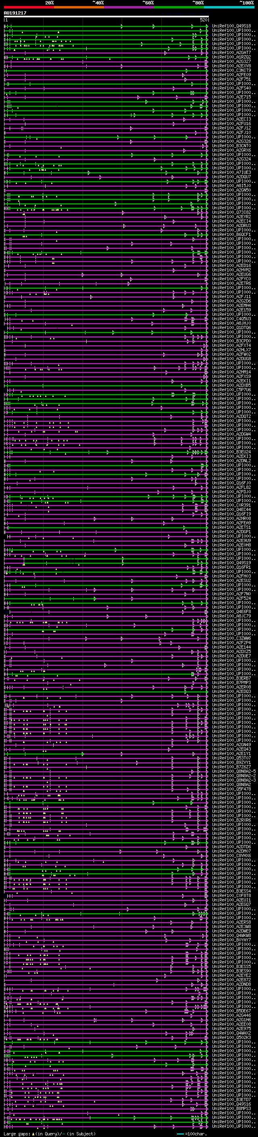Click hit label UniRef100_A7IUE3
Viewport: 258px width, 1137px height.
[x=231, y=173]
